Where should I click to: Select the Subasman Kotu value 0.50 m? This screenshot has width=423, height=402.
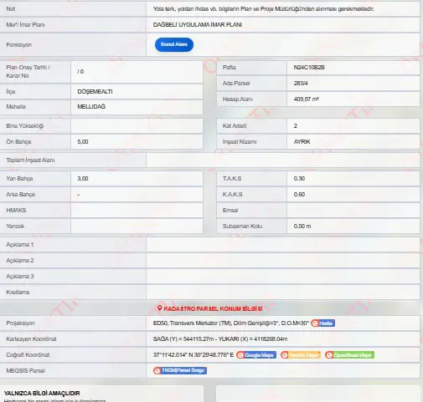pos(302,226)
